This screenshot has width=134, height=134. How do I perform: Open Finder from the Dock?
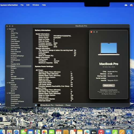tap(2, 132)
